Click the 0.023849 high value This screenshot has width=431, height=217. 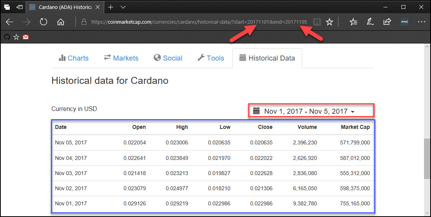click(x=177, y=158)
